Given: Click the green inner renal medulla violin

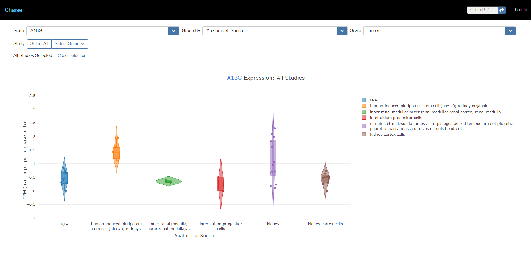Looking at the screenshot, I should click(168, 181).
